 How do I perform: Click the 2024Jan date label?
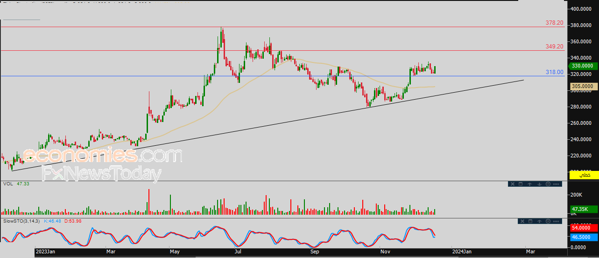click(x=462, y=251)
